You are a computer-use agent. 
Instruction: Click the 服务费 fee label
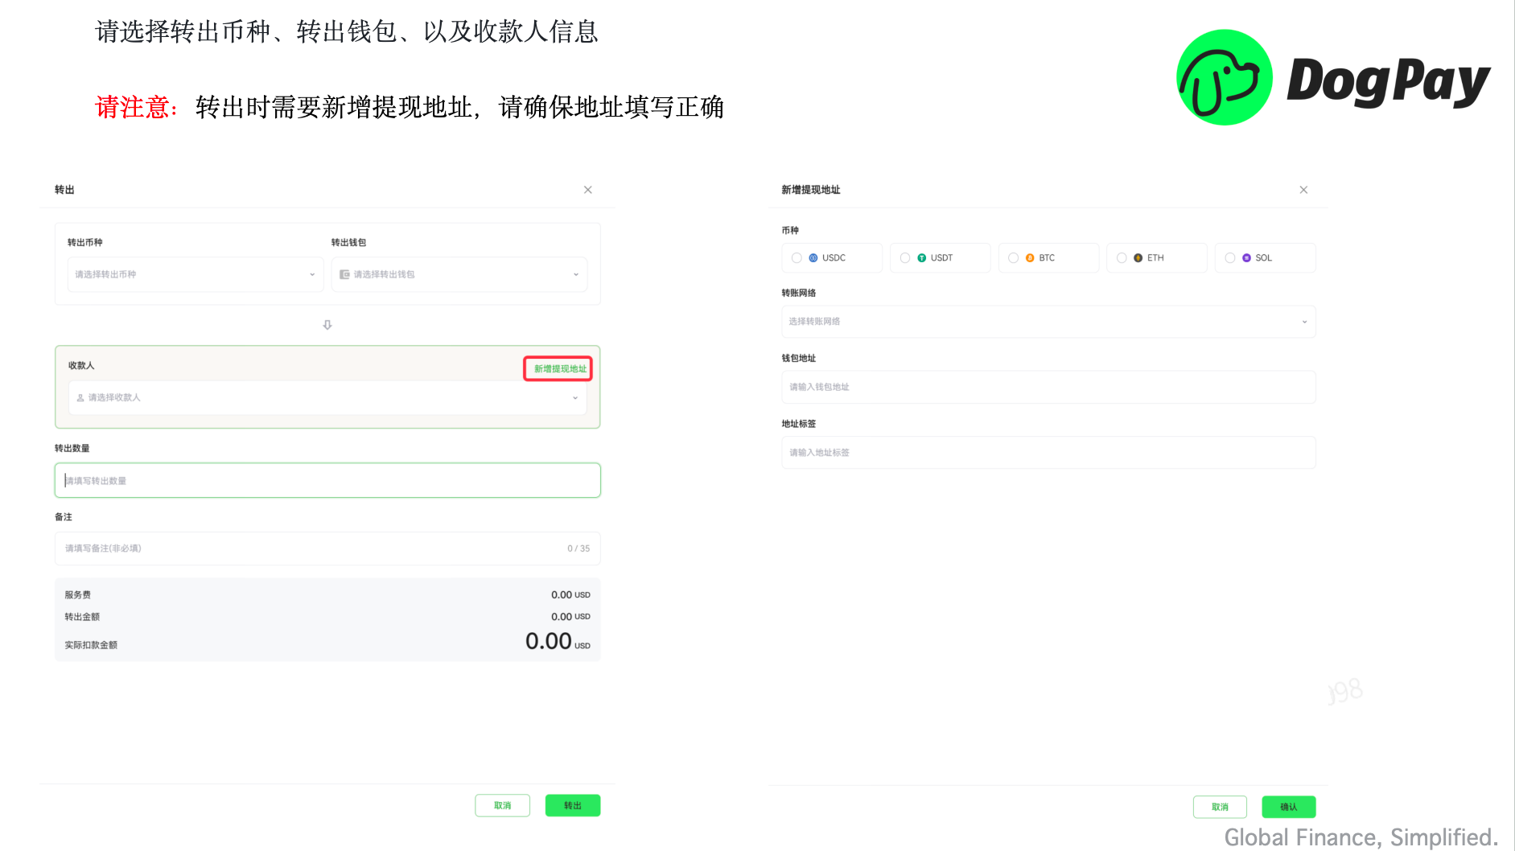(x=78, y=595)
